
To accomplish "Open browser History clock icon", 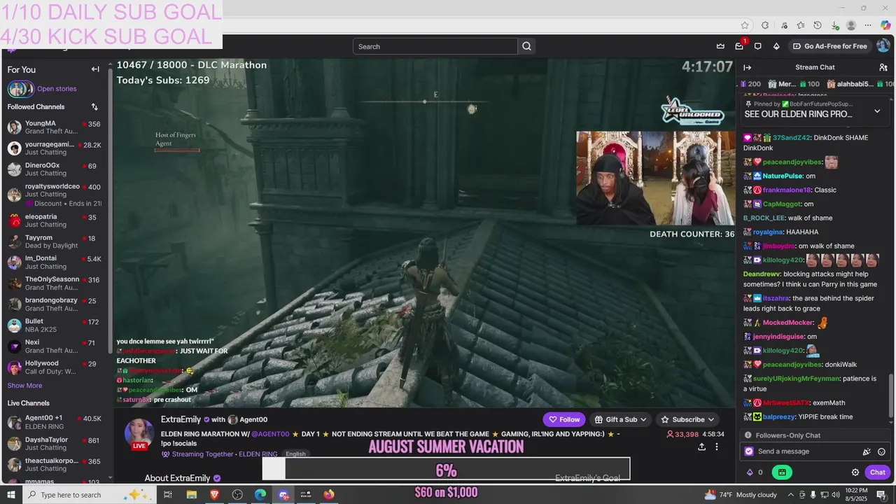I will pos(818,25).
